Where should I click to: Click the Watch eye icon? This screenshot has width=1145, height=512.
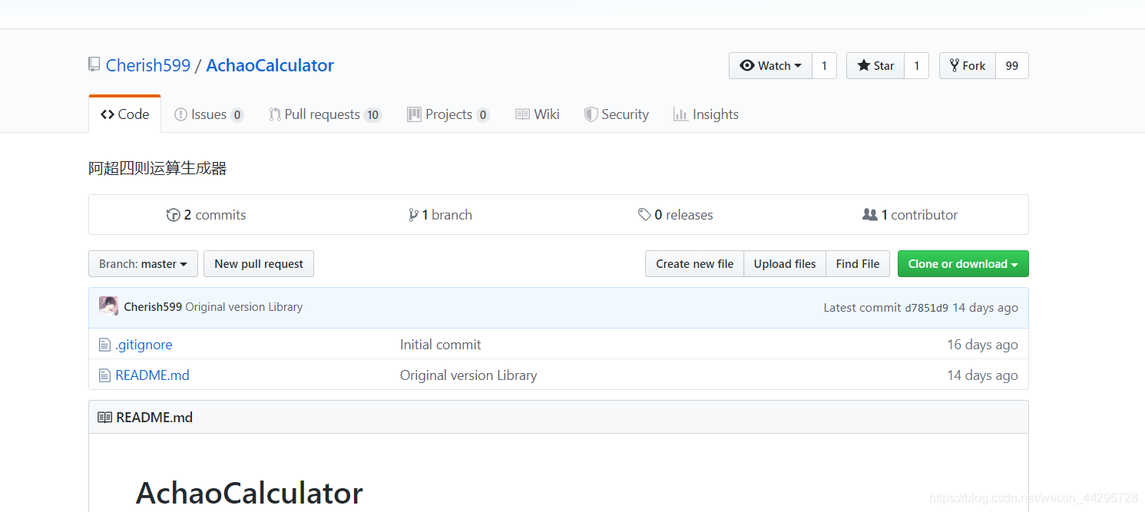(747, 65)
